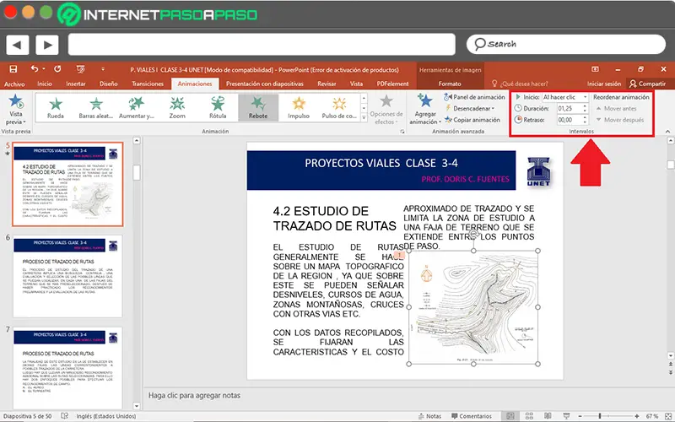Switch to the Transiciones tab
The height and width of the screenshot is (422, 675).
pyautogui.click(x=148, y=84)
